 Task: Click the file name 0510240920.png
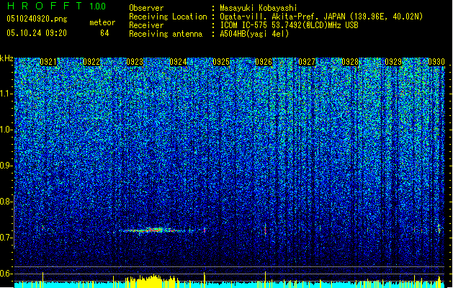click(37, 19)
